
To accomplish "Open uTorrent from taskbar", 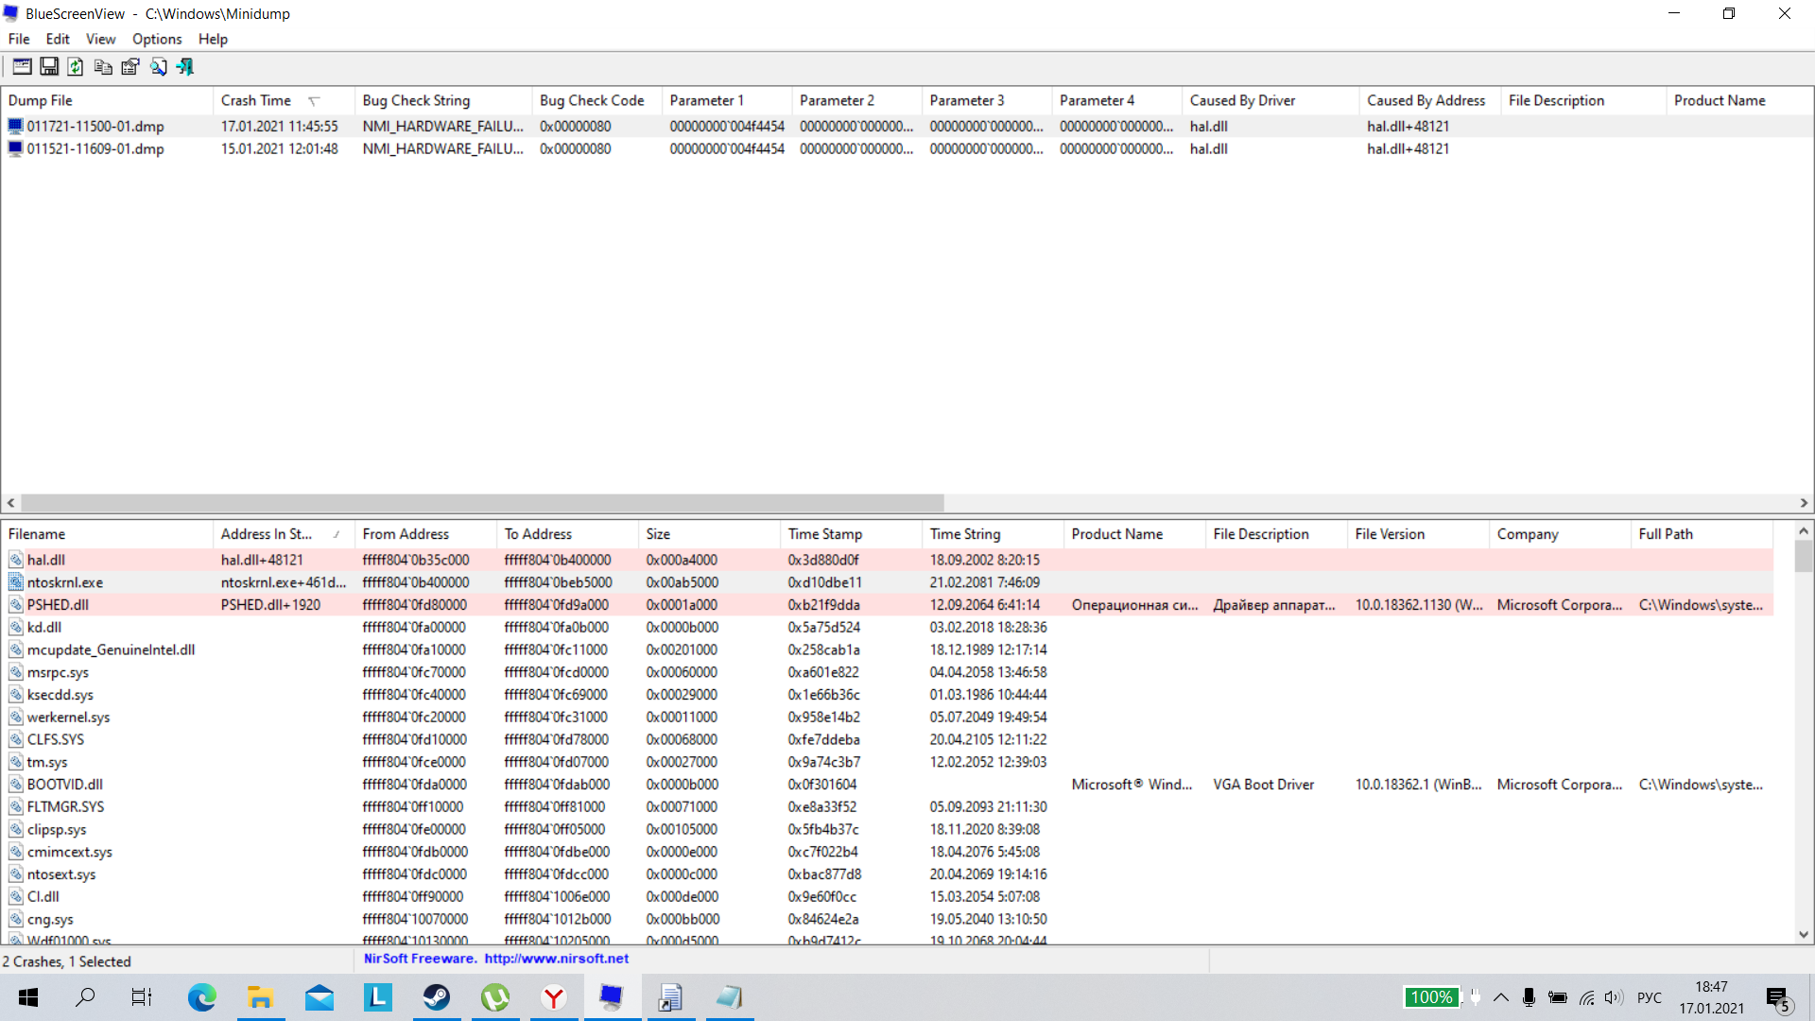I will (495, 997).
